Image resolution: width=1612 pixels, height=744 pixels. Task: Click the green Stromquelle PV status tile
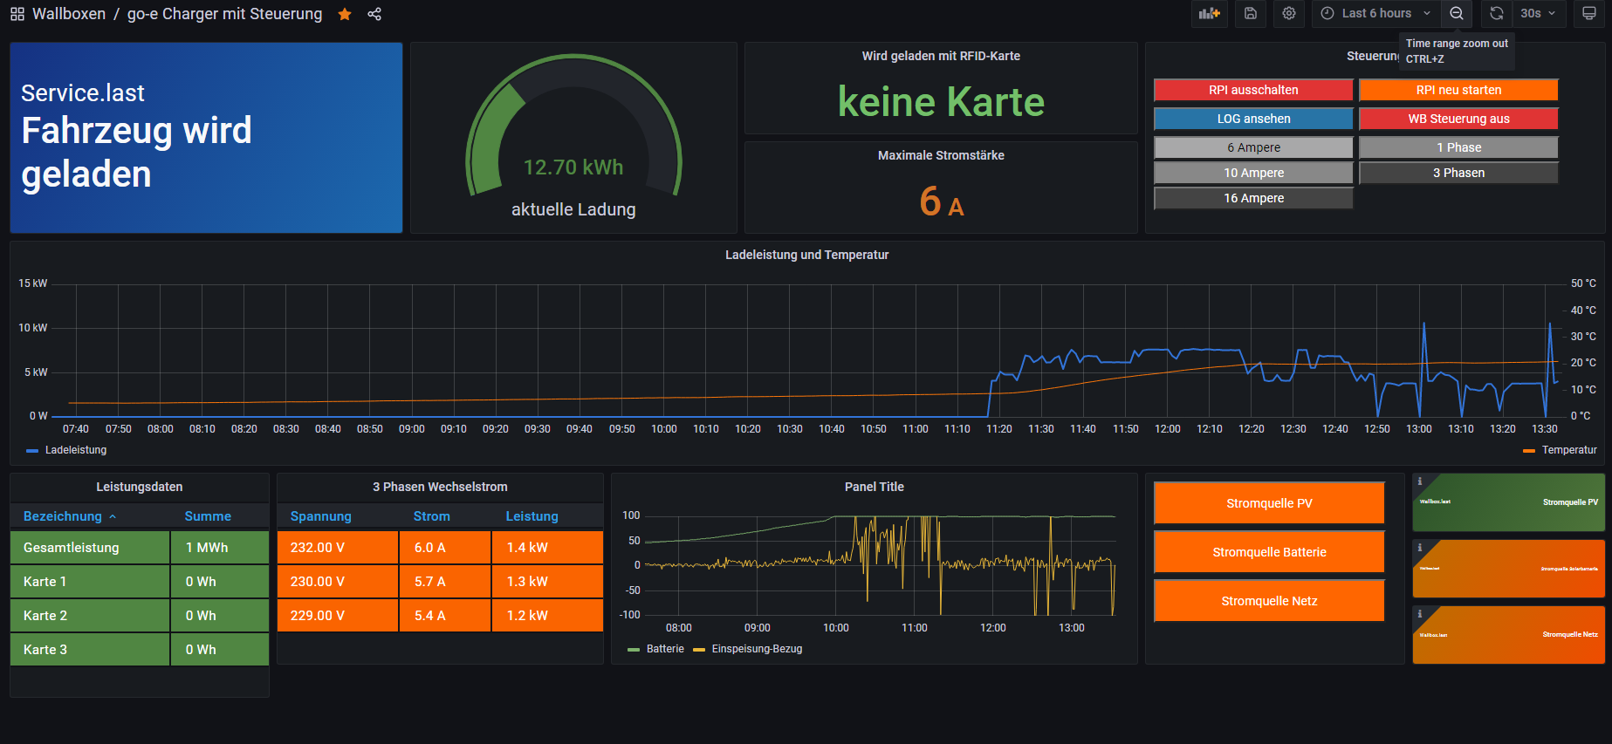(1508, 502)
